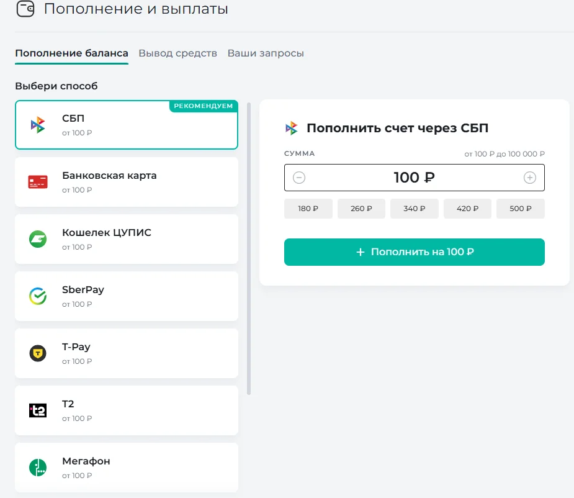Screen dimensions: 574x498
Task: Select the 340 ₽ amount chip
Action: click(414, 208)
